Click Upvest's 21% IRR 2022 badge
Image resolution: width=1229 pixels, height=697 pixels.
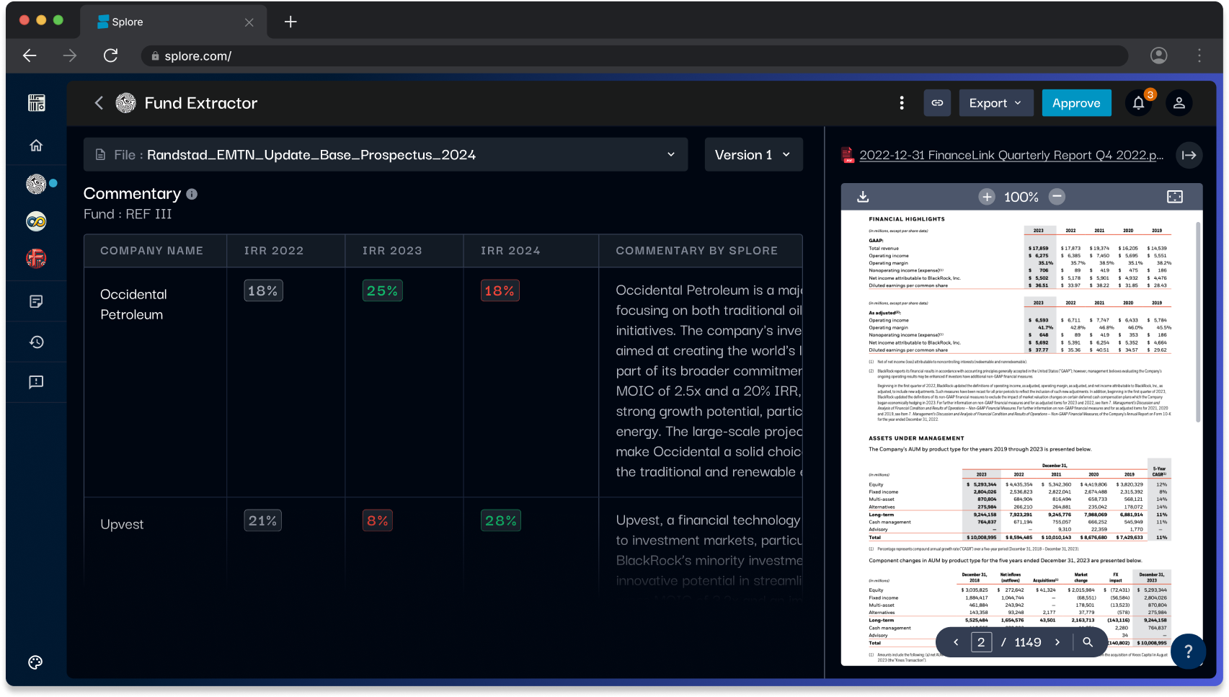pos(262,520)
